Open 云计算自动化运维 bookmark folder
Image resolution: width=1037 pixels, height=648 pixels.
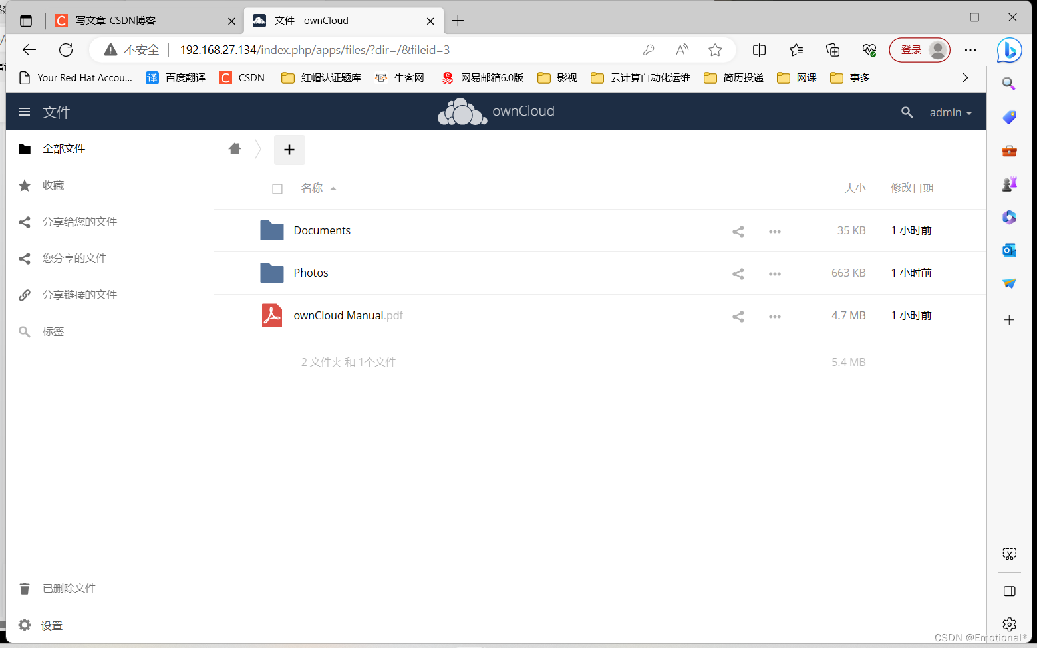641,78
